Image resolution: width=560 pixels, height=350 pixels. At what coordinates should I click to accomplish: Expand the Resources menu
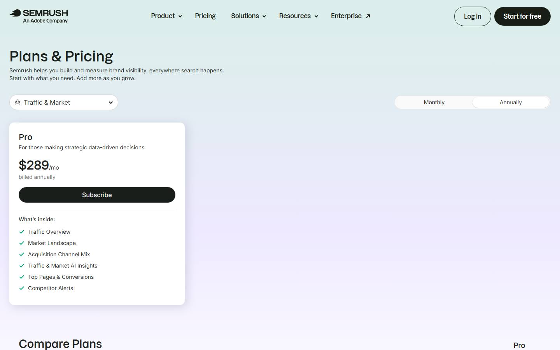click(x=299, y=16)
